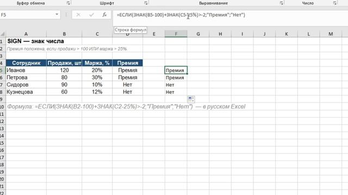
Task: Select cell F8 showing 'Нет'
Action: tap(176, 92)
